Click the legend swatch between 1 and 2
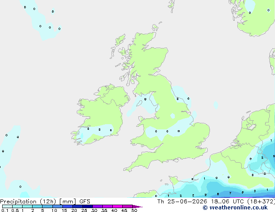Image resolution: width=275 pixels, height=212 pixels. pyautogui.click(x=27, y=206)
